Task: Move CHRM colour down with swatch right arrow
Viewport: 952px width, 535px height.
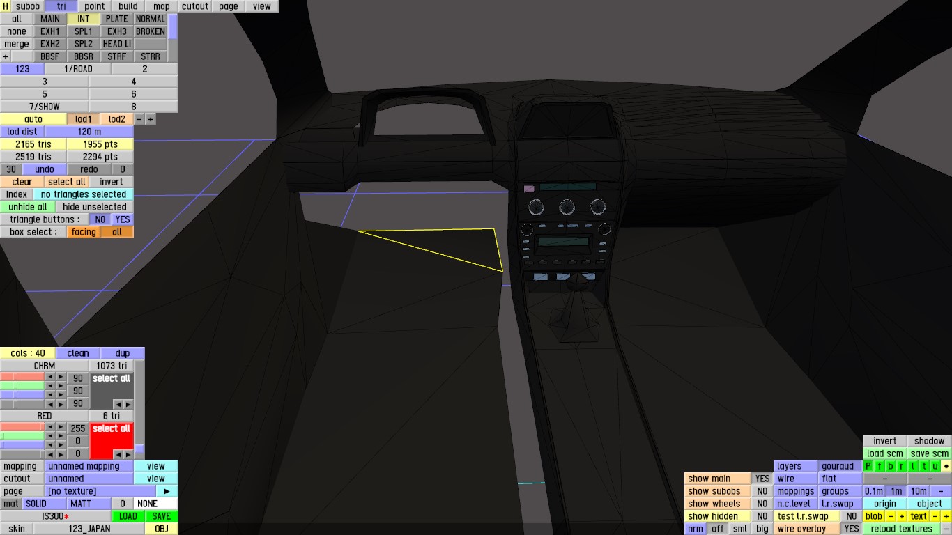Action: (128, 404)
